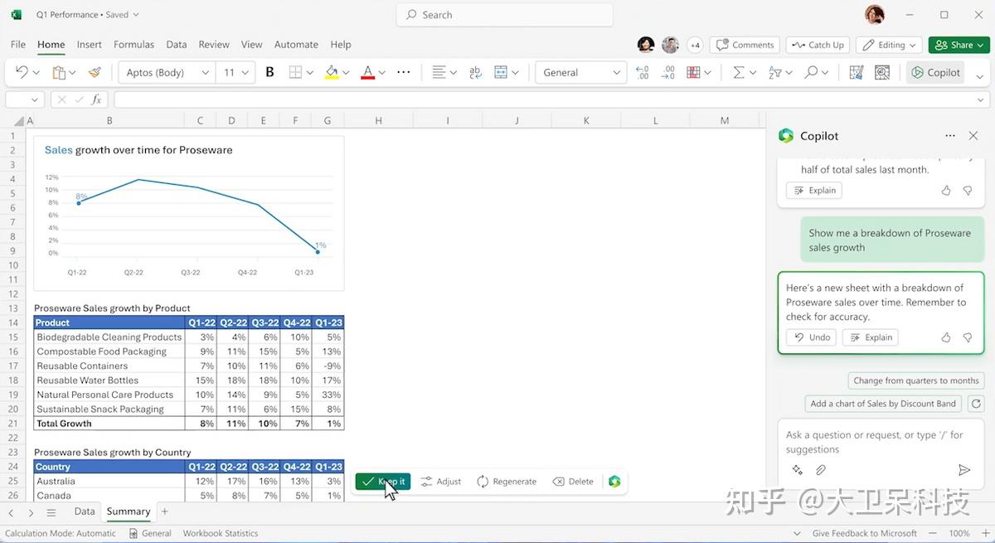Click the text alignment icon
Image resolution: width=995 pixels, height=543 pixels.
[x=439, y=72]
